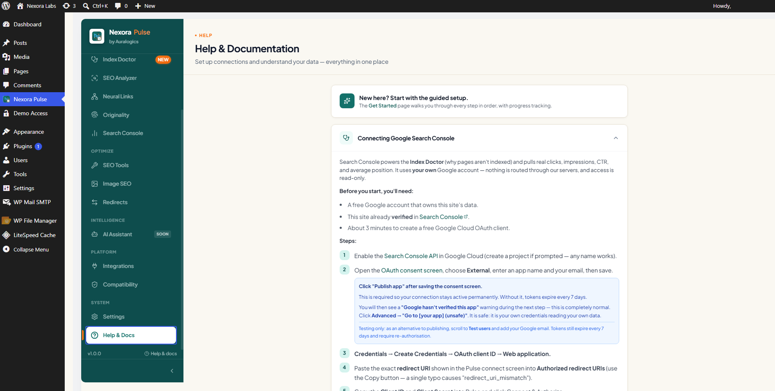Viewport: 775px width, 391px height.
Task: Click the SEO Tools wrench icon
Action: pyautogui.click(x=94, y=165)
